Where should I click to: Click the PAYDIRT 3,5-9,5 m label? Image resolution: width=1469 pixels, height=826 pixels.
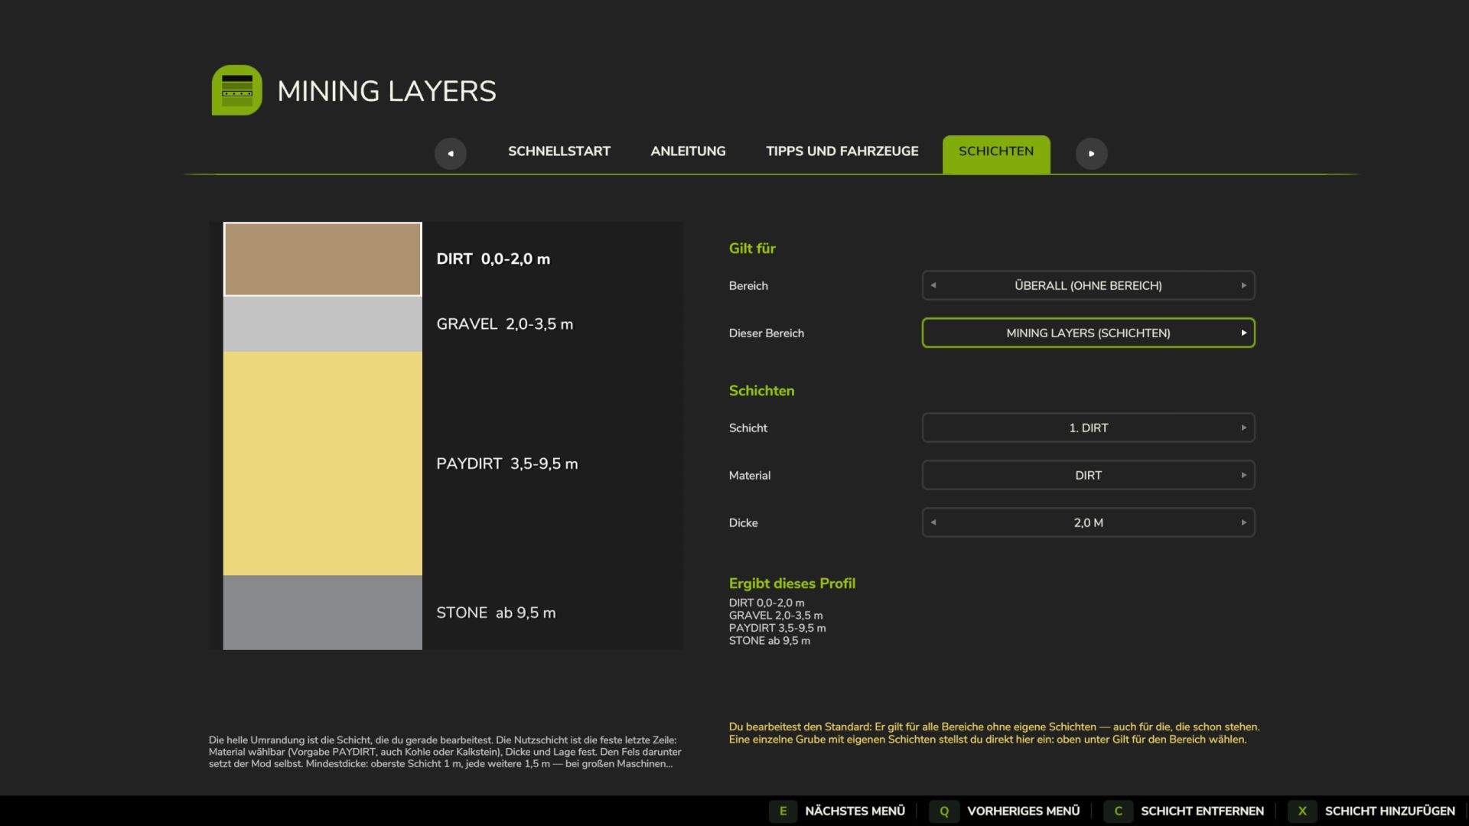(x=506, y=463)
